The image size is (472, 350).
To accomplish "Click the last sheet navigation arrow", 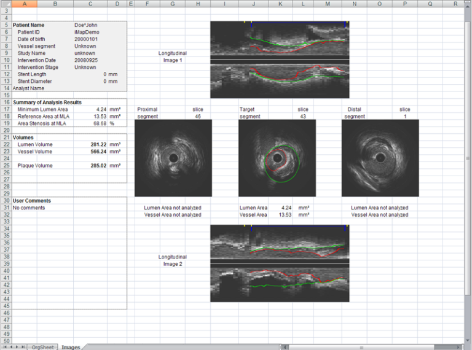I will click(x=24, y=347).
